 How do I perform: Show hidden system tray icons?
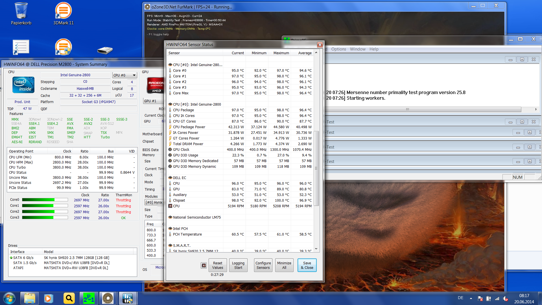click(x=471, y=298)
